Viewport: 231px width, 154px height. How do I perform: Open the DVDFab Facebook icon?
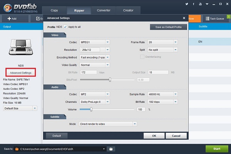(193, 4)
